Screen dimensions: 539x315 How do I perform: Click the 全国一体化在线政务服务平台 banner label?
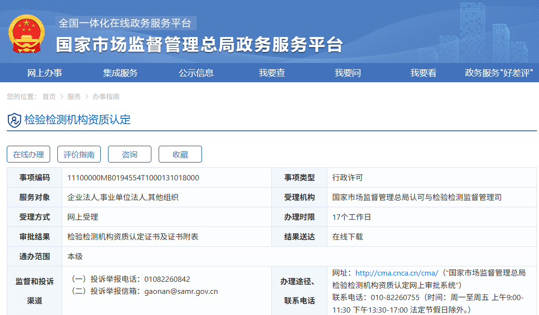coord(125,23)
